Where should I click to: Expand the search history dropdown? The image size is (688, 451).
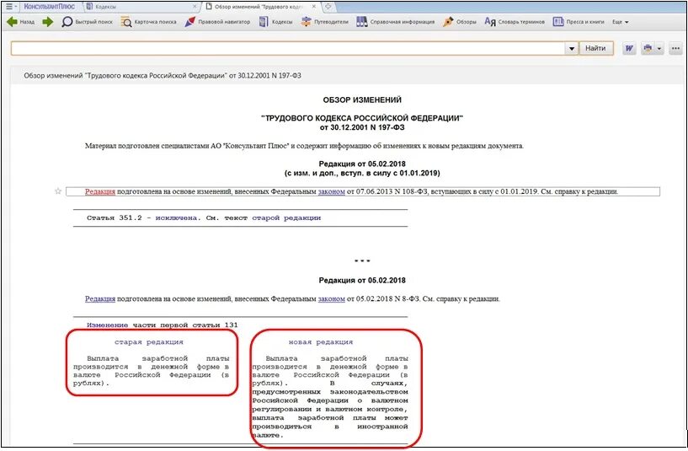click(571, 48)
